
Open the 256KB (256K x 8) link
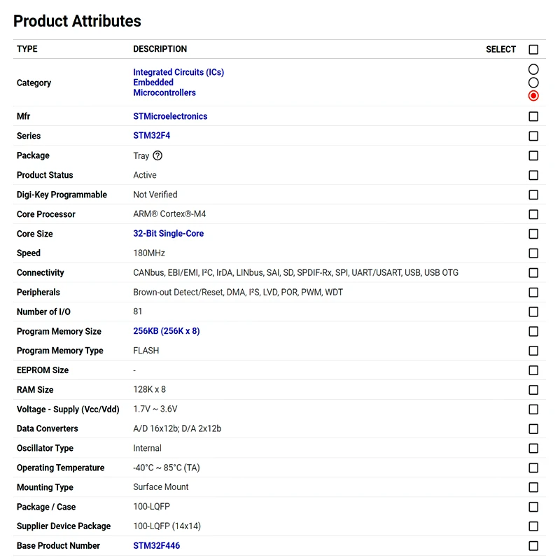(x=167, y=331)
